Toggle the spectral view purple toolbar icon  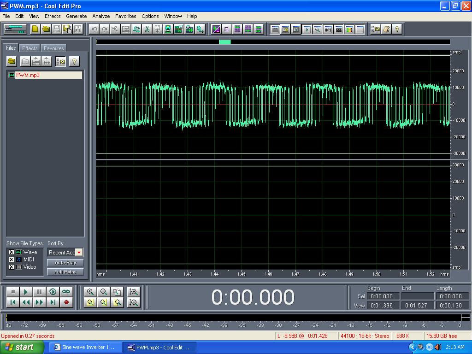point(216,29)
